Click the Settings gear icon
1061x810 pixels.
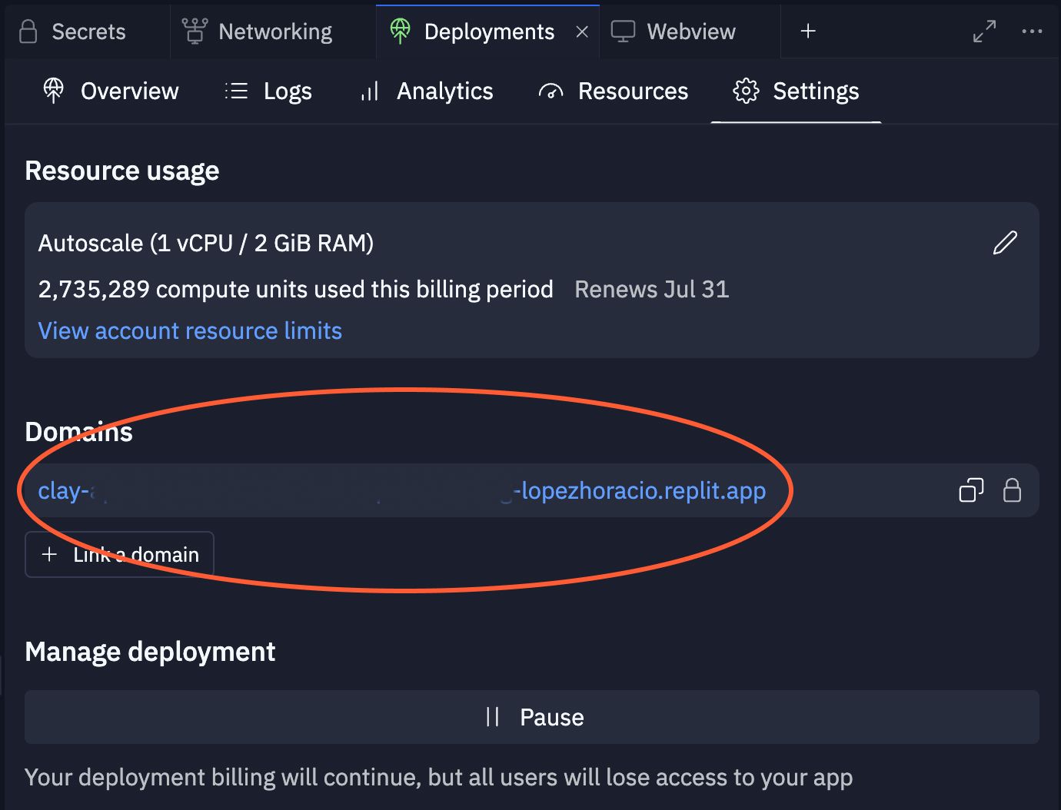[x=745, y=91]
